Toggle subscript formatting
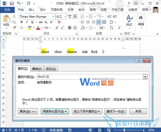 tap(46, 22)
